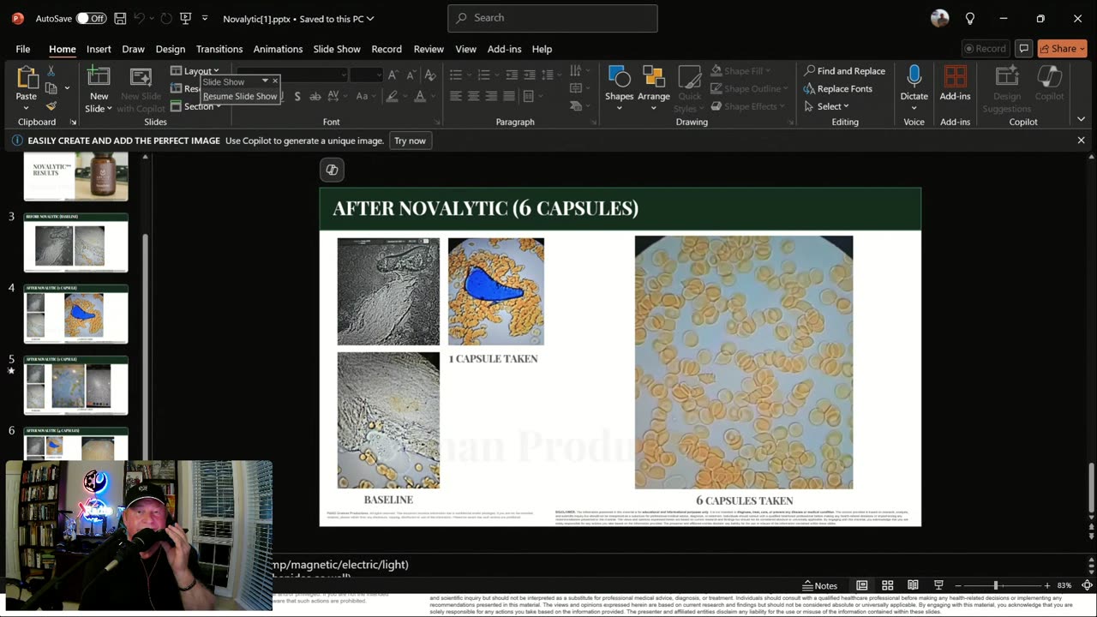Click the zoom out minus button
The image size is (1097, 617).
(x=958, y=585)
